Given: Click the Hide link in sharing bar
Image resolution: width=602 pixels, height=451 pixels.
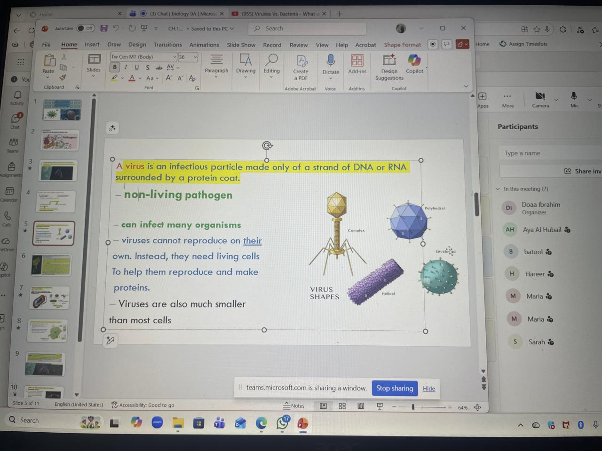Looking at the screenshot, I should (x=428, y=389).
